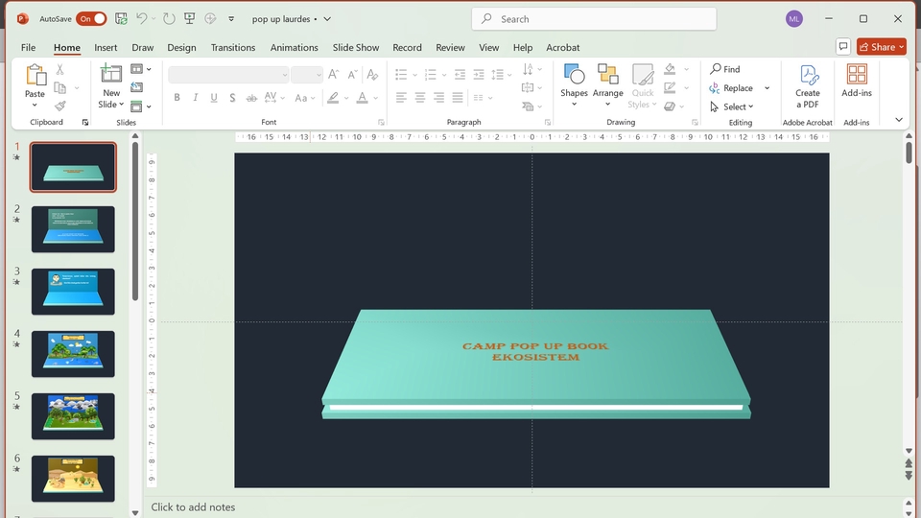Expand the Shapes gallery
921x518 pixels.
(x=574, y=86)
